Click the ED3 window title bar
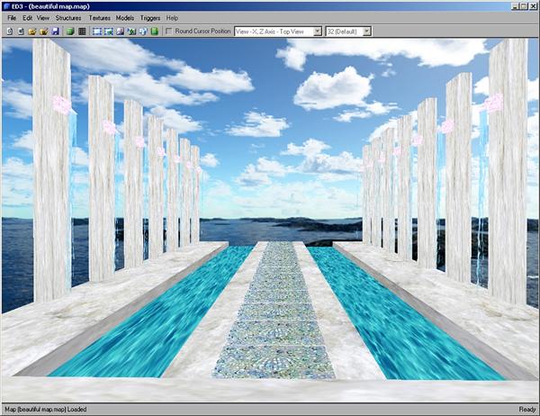Screen dimensions: 540x416 pos(270,5)
